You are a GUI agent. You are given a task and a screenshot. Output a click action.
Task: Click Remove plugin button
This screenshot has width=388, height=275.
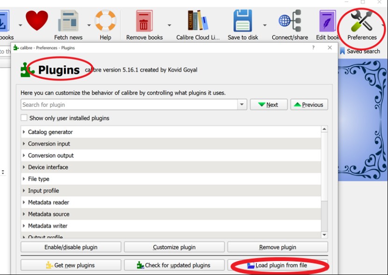point(278,247)
